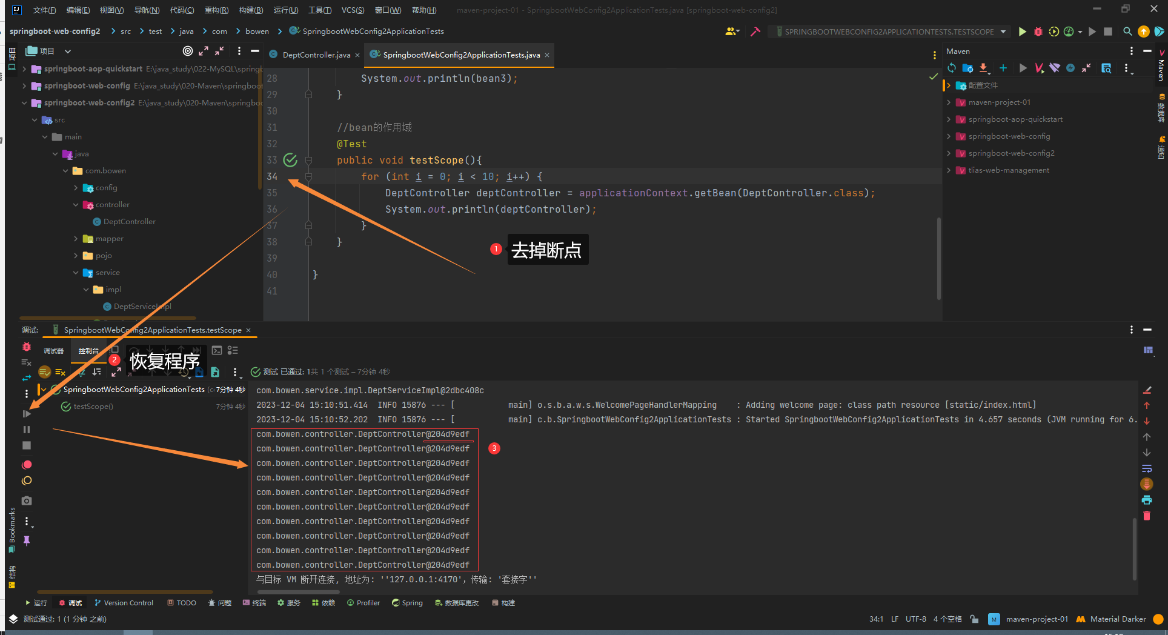This screenshot has height=635, width=1168.
Task: Start debugging with red bug toolbar icon
Action: (x=1038, y=32)
